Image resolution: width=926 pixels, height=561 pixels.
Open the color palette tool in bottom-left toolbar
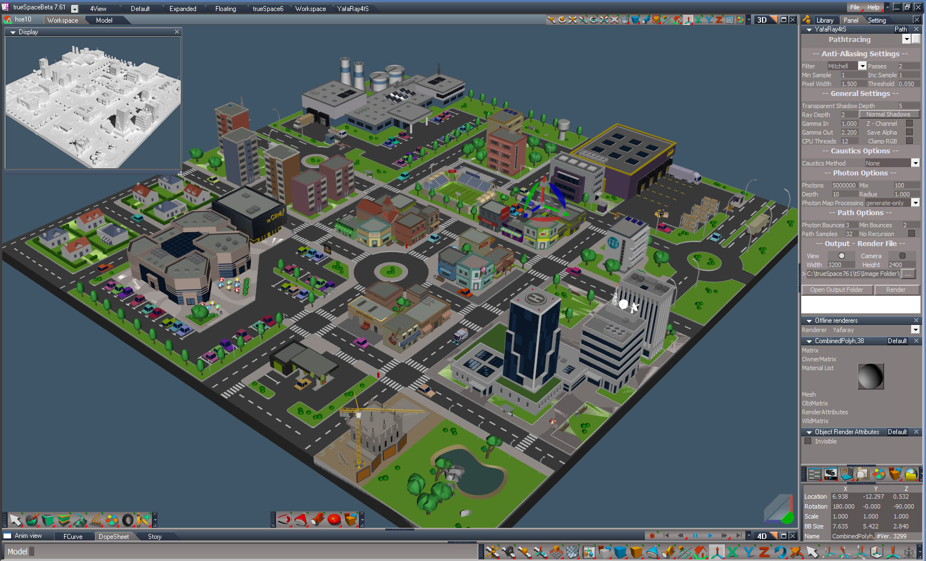[112, 520]
